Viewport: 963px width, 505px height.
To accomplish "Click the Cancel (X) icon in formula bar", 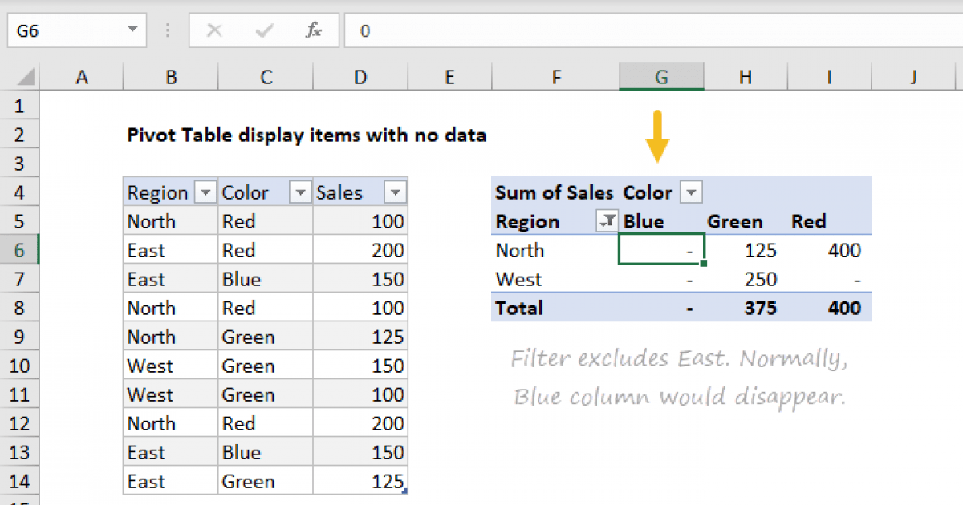I will click(x=214, y=31).
